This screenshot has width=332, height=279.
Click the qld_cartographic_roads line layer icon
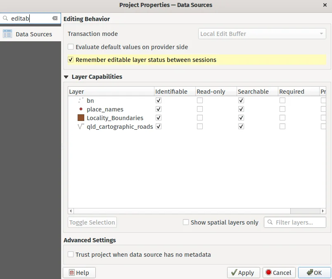(81, 127)
